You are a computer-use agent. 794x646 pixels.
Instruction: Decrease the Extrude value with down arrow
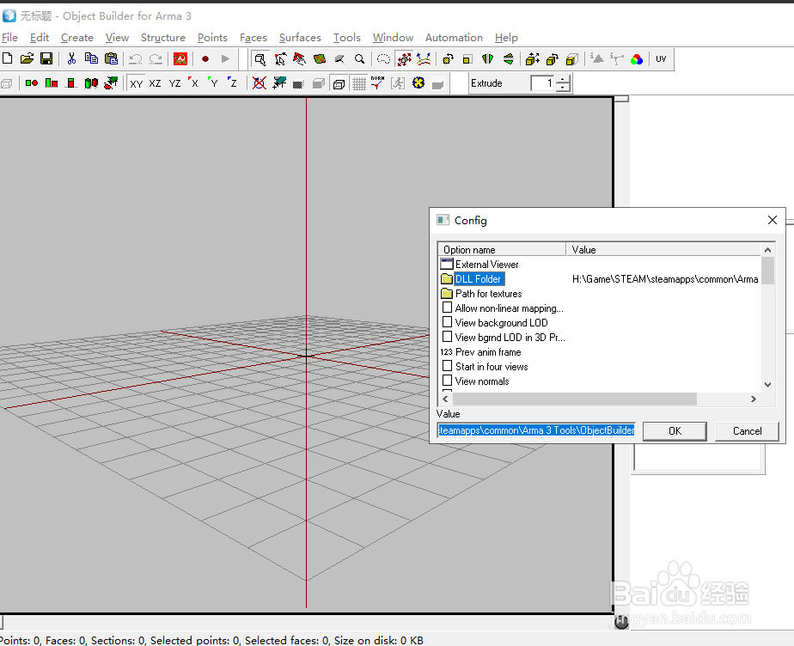click(x=563, y=88)
